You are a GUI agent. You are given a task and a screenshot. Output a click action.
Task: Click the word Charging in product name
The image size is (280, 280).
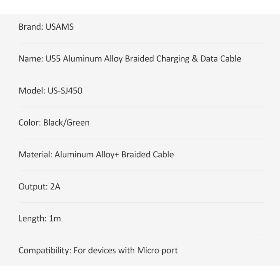click(x=173, y=59)
